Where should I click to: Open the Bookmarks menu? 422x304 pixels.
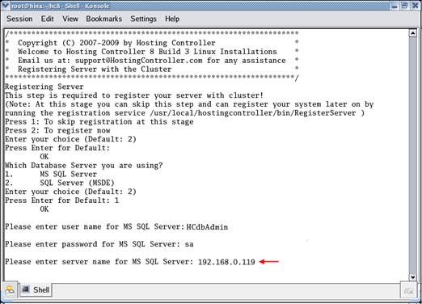(x=104, y=19)
